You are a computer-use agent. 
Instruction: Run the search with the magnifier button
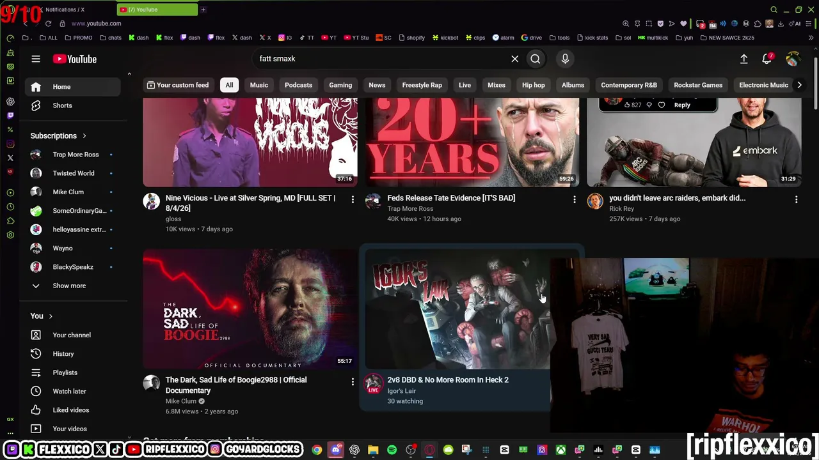pyautogui.click(x=536, y=59)
